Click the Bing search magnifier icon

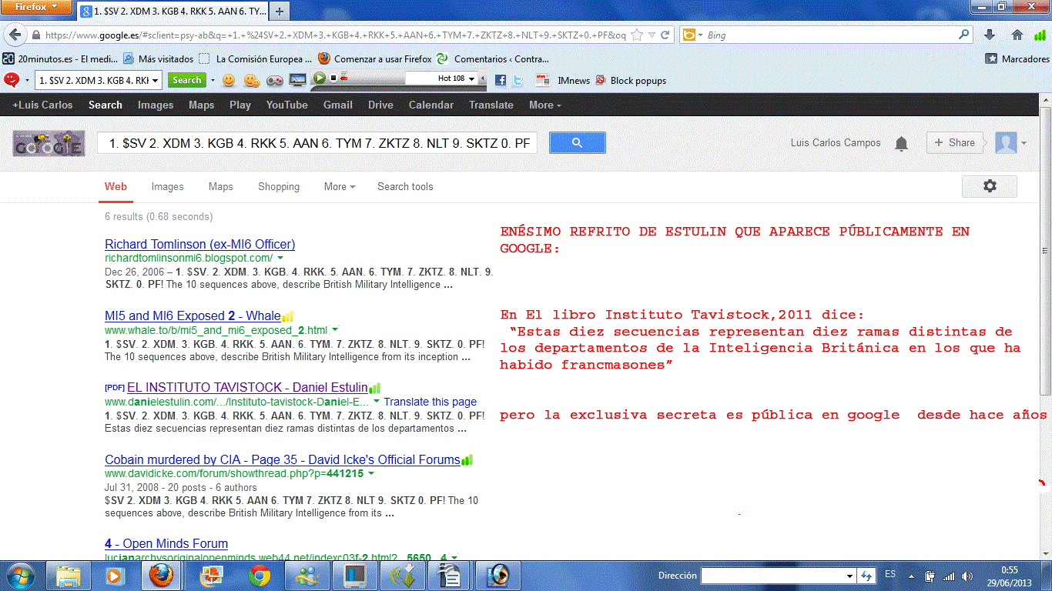point(964,35)
